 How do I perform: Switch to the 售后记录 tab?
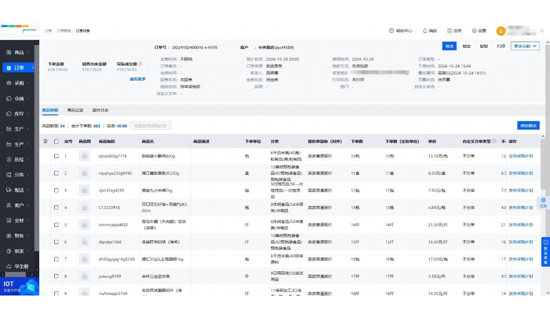coord(75,110)
